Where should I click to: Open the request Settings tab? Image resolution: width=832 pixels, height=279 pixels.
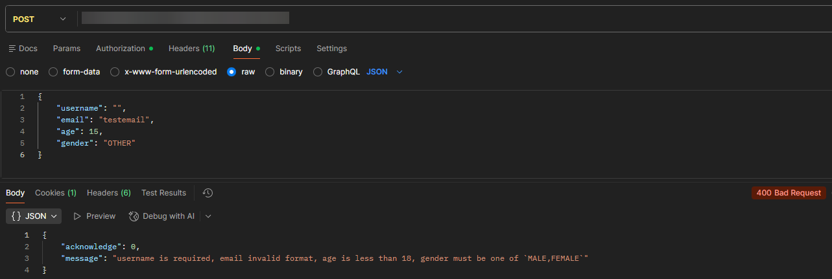pyautogui.click(x=331, y=49)
